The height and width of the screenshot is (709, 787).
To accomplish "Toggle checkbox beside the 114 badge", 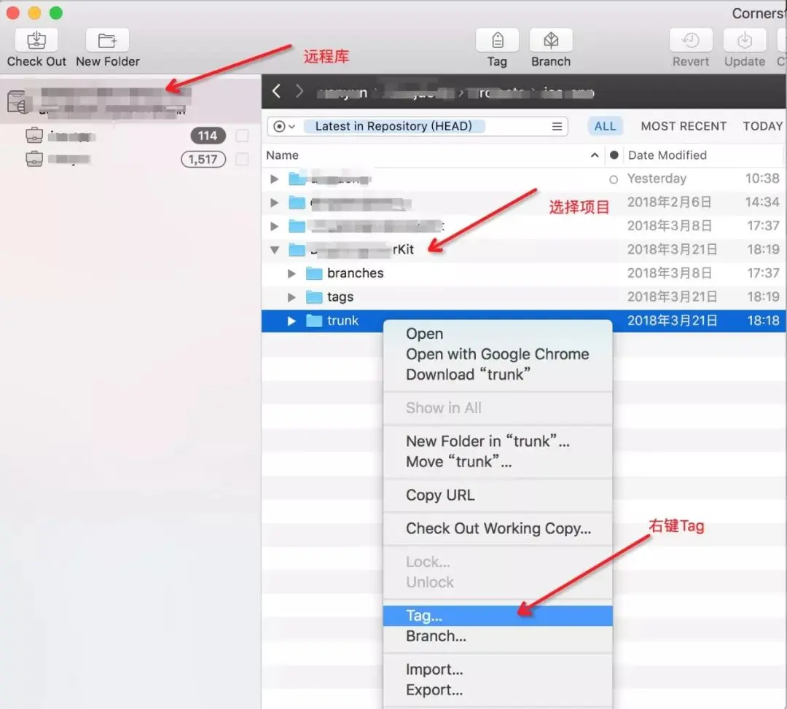I will coord(242,136).
